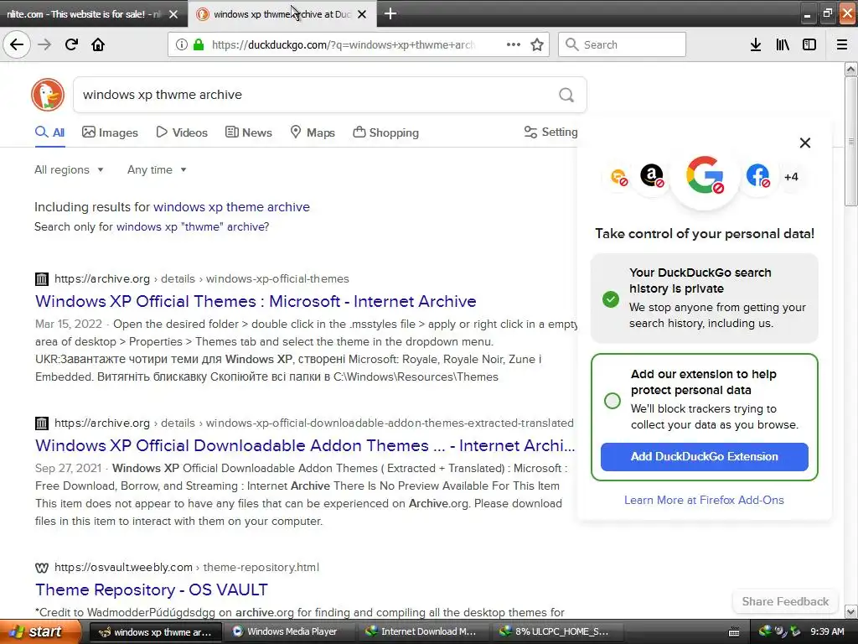Viewport: 858px width, 644px height.
Task: Click windows xp theme archive suggestion link
Action: click(x=231, y=207)
